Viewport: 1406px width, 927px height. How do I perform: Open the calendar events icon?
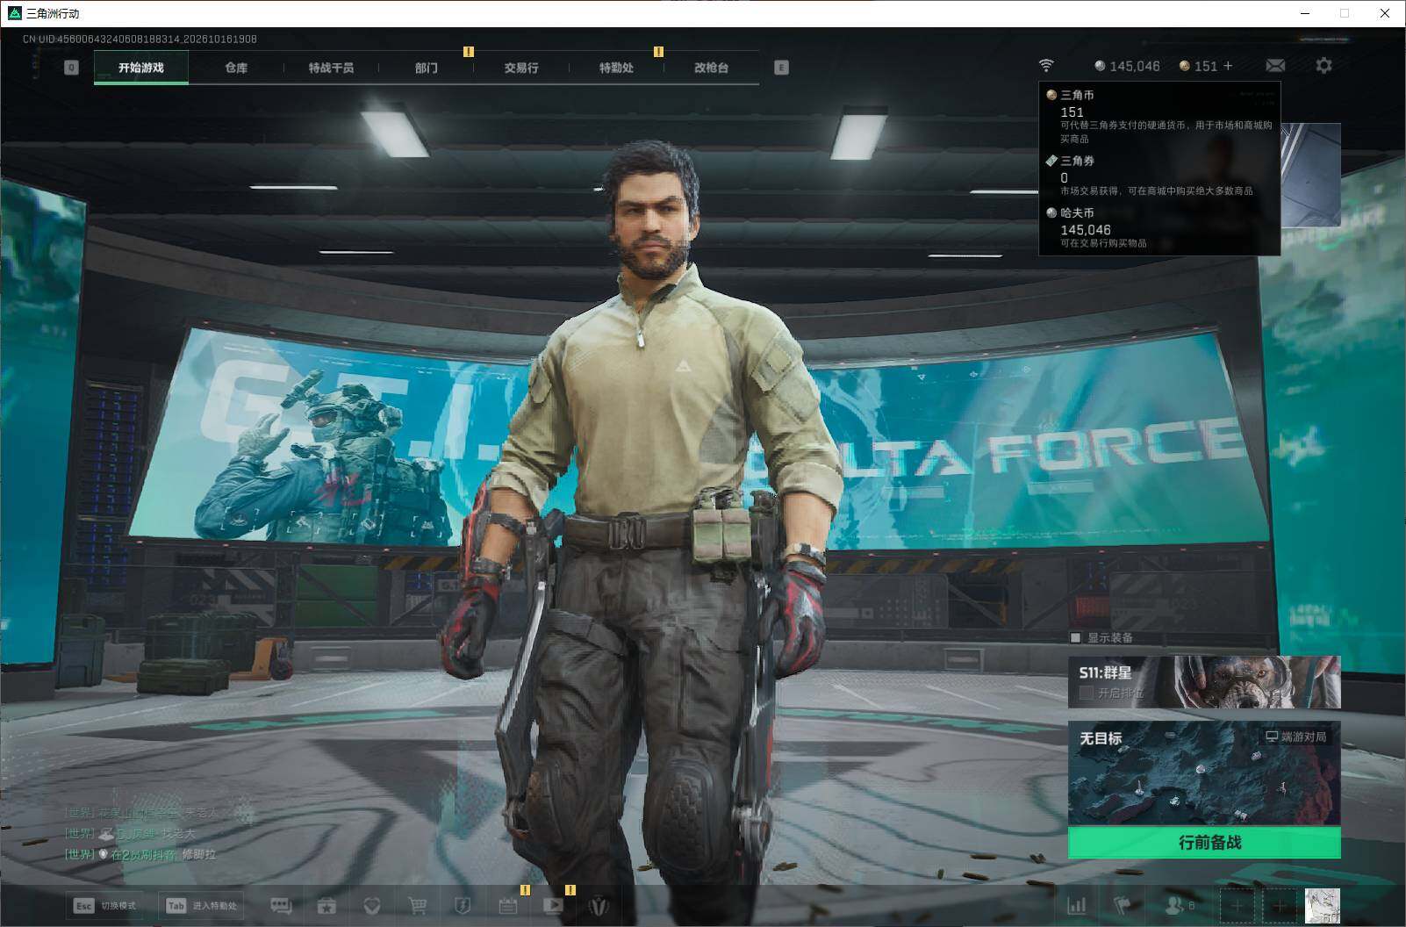pyautogui.click(x=508, y=905)
